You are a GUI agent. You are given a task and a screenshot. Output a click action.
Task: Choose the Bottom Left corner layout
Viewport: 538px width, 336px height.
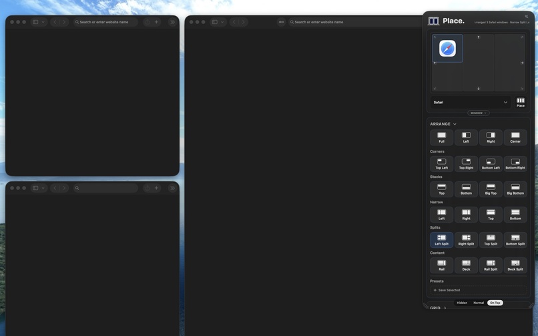(491, 164)
